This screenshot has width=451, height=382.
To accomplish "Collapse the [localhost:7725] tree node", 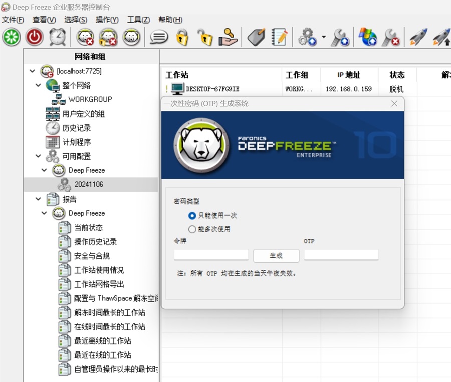I will [x=32, y=71].
